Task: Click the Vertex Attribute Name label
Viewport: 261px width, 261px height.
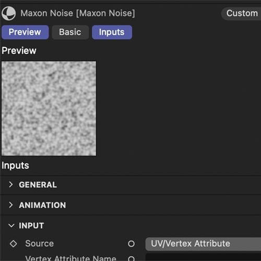Action: tap(70, 258)
